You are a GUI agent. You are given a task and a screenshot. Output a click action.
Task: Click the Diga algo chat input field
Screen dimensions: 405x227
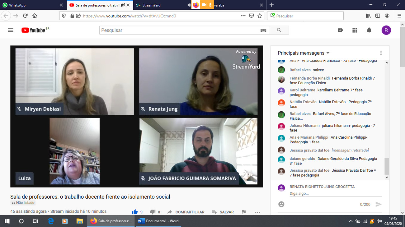[335, 194]
